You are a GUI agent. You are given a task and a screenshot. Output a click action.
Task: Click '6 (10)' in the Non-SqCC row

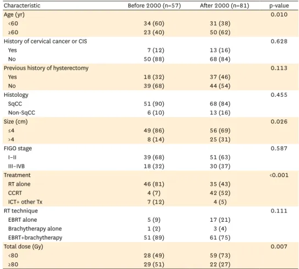click(x=156, y=113)
